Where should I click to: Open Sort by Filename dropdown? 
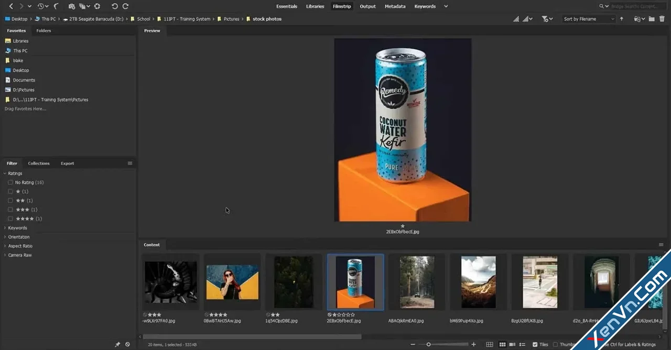(x=589, y=19)
